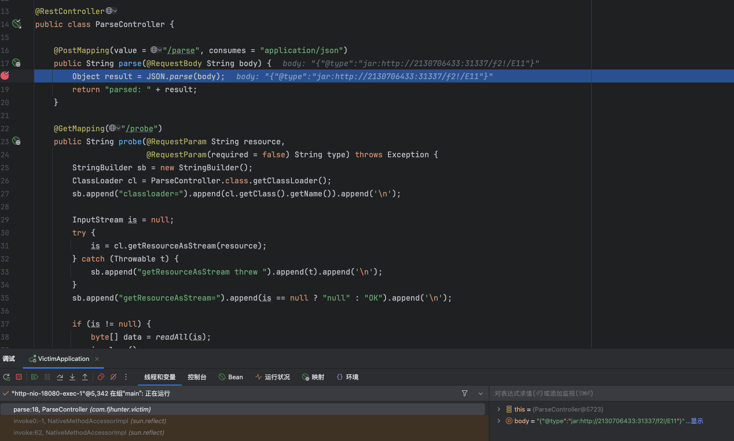Click the return "parsed: " statement line
The width and height of the screenshot is (734, 441).
pyautogui.click(x=135, y=89)
